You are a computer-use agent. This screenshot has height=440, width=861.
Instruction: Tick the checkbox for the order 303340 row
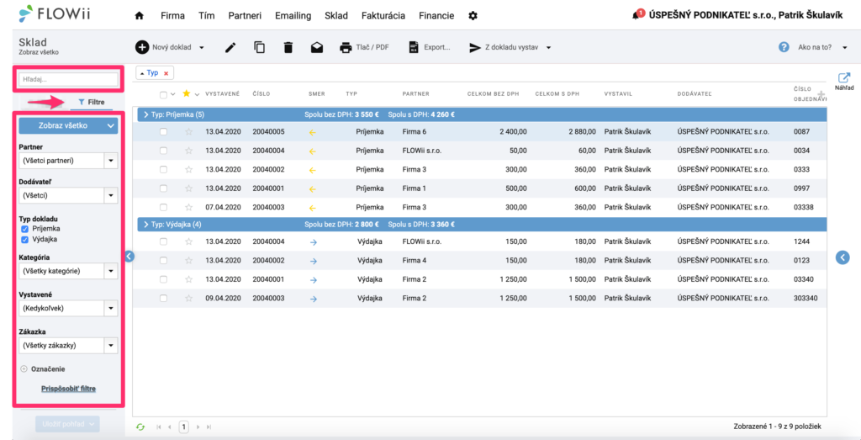[x=163, y=299]
